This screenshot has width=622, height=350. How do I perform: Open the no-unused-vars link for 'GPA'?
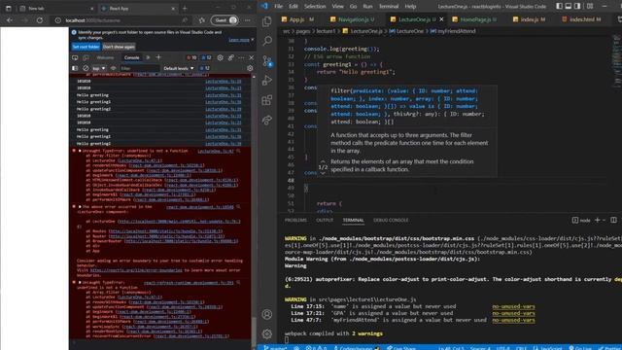click(513, 313)
